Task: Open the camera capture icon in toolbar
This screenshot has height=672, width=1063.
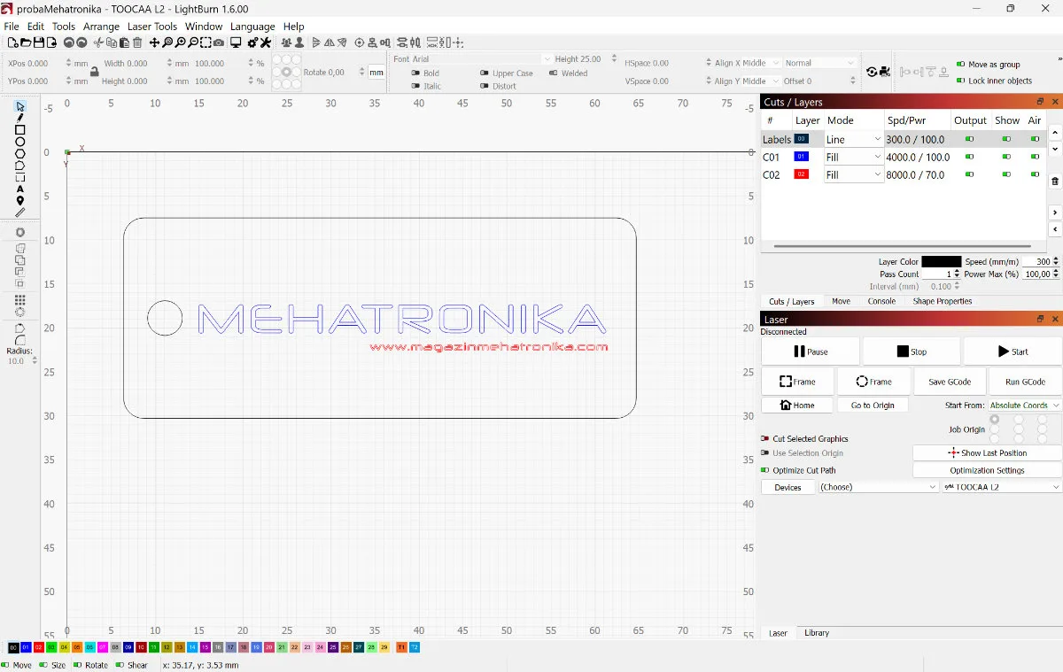Action: tap(219, 42)
